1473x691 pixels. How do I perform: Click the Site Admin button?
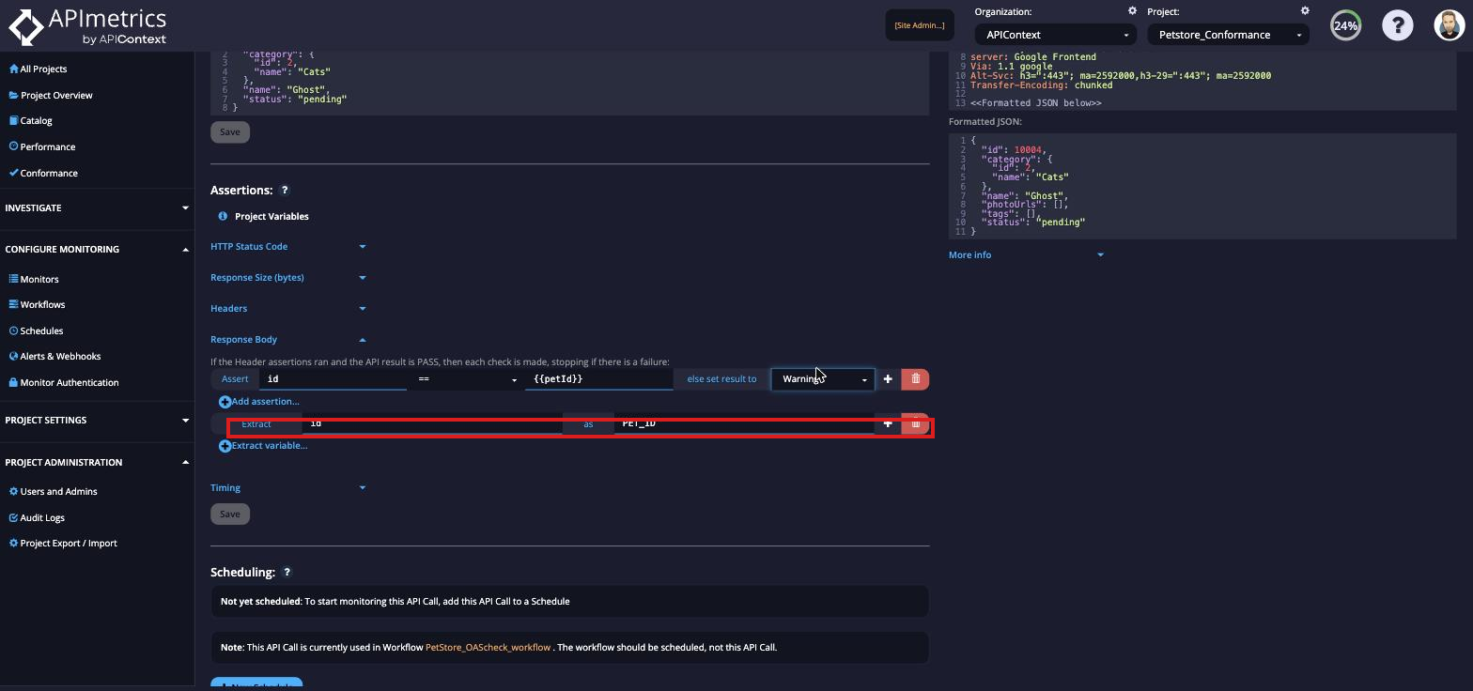919,25
